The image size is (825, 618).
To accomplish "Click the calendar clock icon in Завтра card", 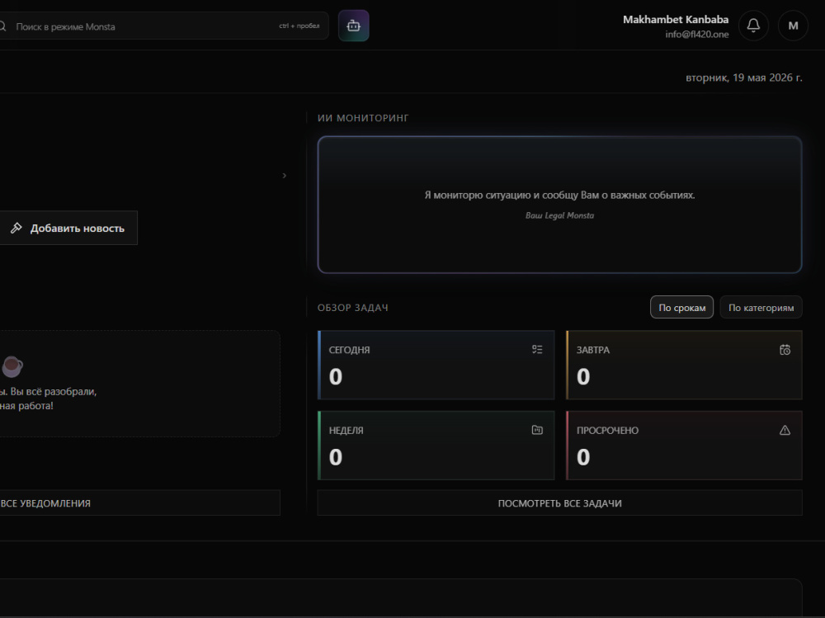I will point(785,350).
